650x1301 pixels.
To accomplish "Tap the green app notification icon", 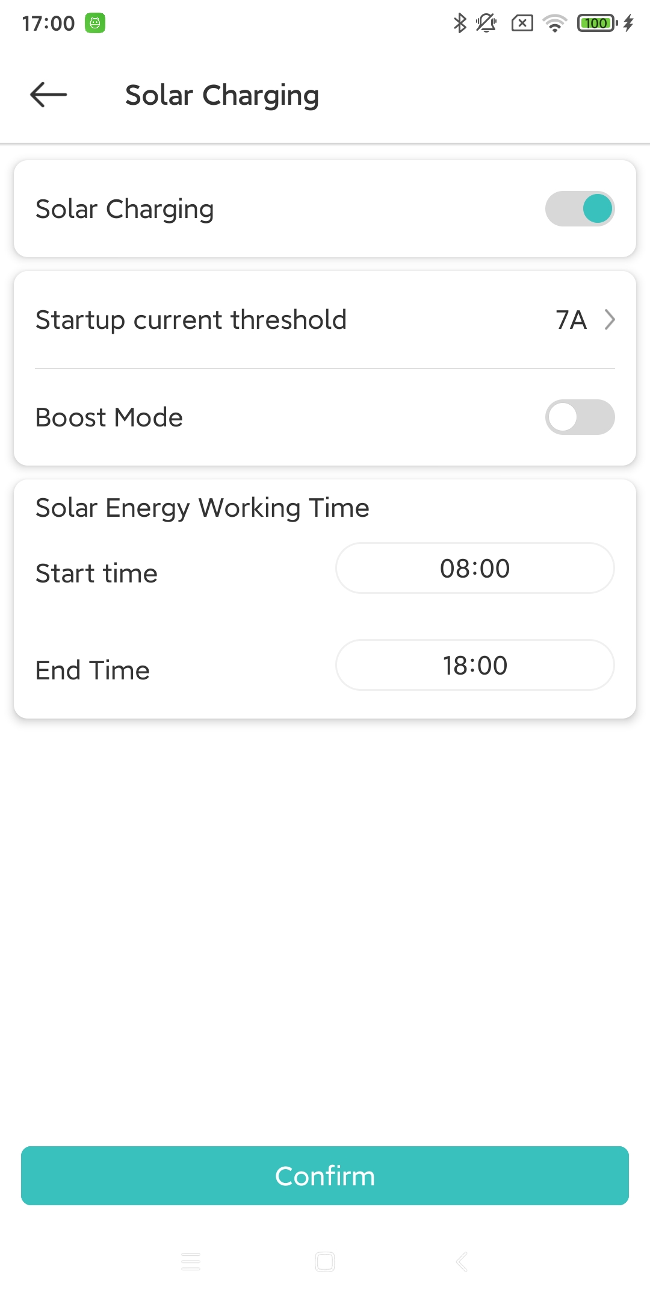I will coord(95,23).
